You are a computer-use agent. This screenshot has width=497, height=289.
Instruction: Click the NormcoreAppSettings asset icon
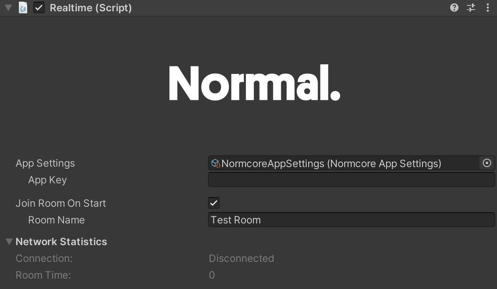coord(215,163)
